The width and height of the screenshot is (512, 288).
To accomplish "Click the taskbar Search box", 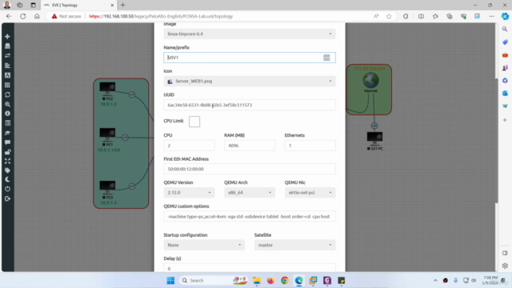I will tap(214, 281).
